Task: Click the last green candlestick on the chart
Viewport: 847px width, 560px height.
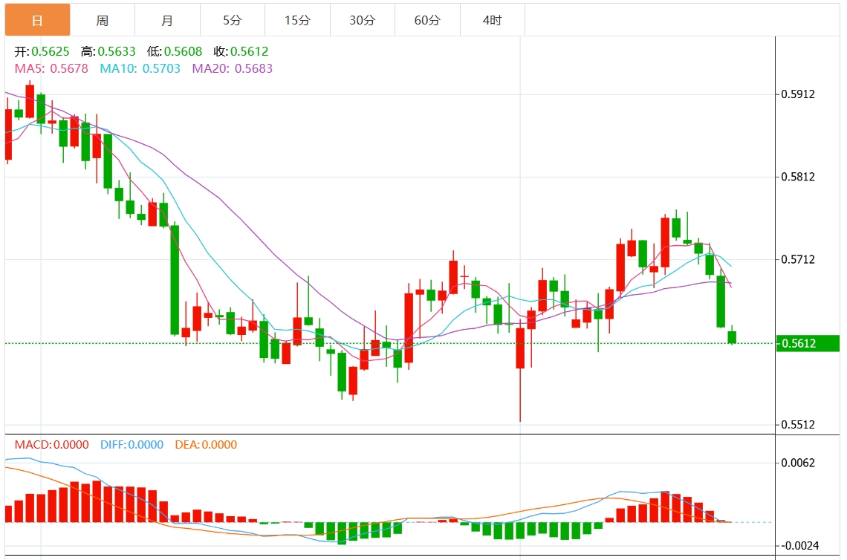Action: pyautogui.click(x=732, y=337)
